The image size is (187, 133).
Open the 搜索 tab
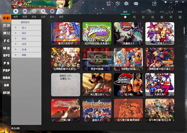(x=61, y=17)
